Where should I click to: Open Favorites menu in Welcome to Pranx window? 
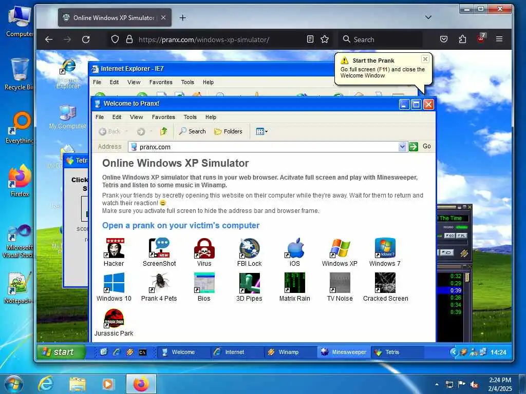tap(163, 117)
